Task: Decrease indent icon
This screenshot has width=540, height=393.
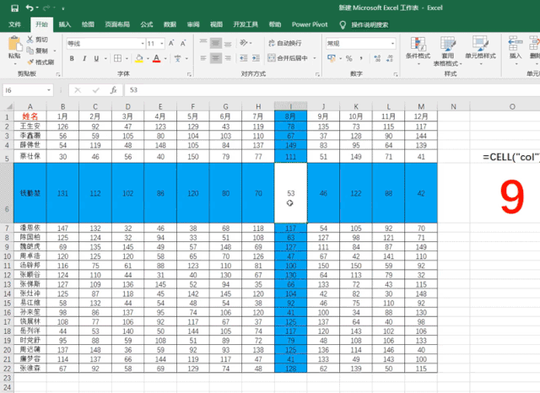Action: [x=244, y=58]
